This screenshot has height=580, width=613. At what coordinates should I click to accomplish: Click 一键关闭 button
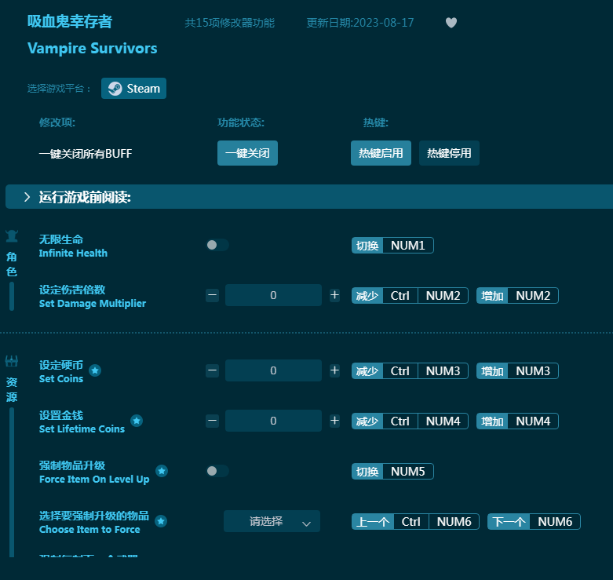[x=247, y=153]
